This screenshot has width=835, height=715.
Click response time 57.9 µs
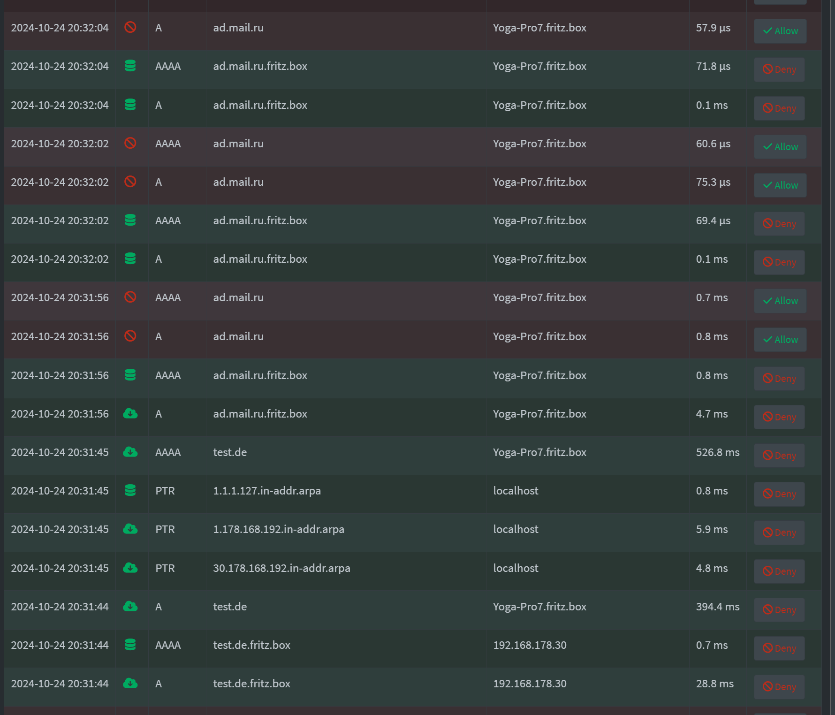point(713,28)
